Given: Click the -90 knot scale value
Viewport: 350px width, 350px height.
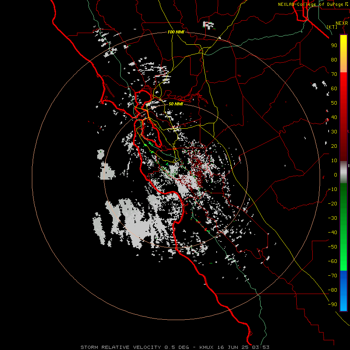Looking at the screenshot, I should [x=332, y=304].
